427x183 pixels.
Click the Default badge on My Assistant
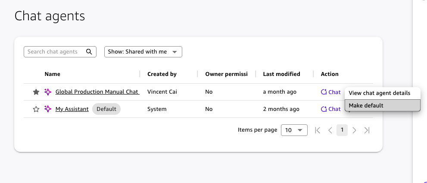click(106, 109)
